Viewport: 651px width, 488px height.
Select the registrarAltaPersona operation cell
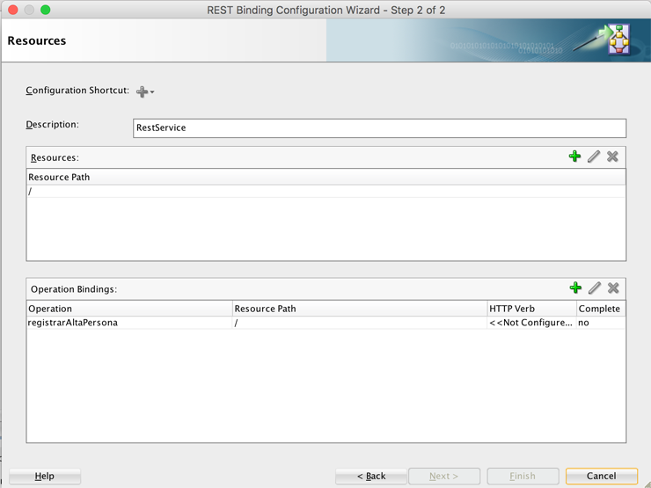pos(129,323)
